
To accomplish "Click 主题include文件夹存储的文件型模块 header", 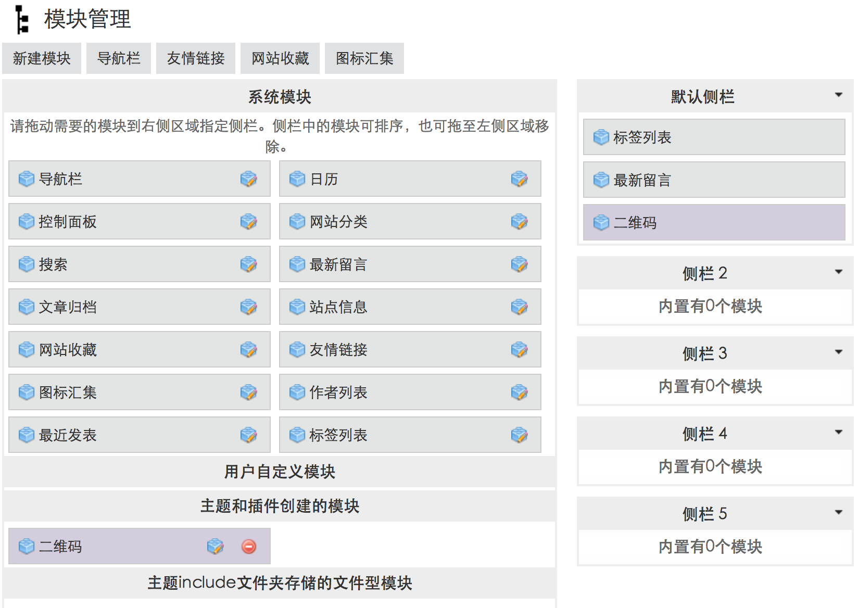I will [280, 583].
